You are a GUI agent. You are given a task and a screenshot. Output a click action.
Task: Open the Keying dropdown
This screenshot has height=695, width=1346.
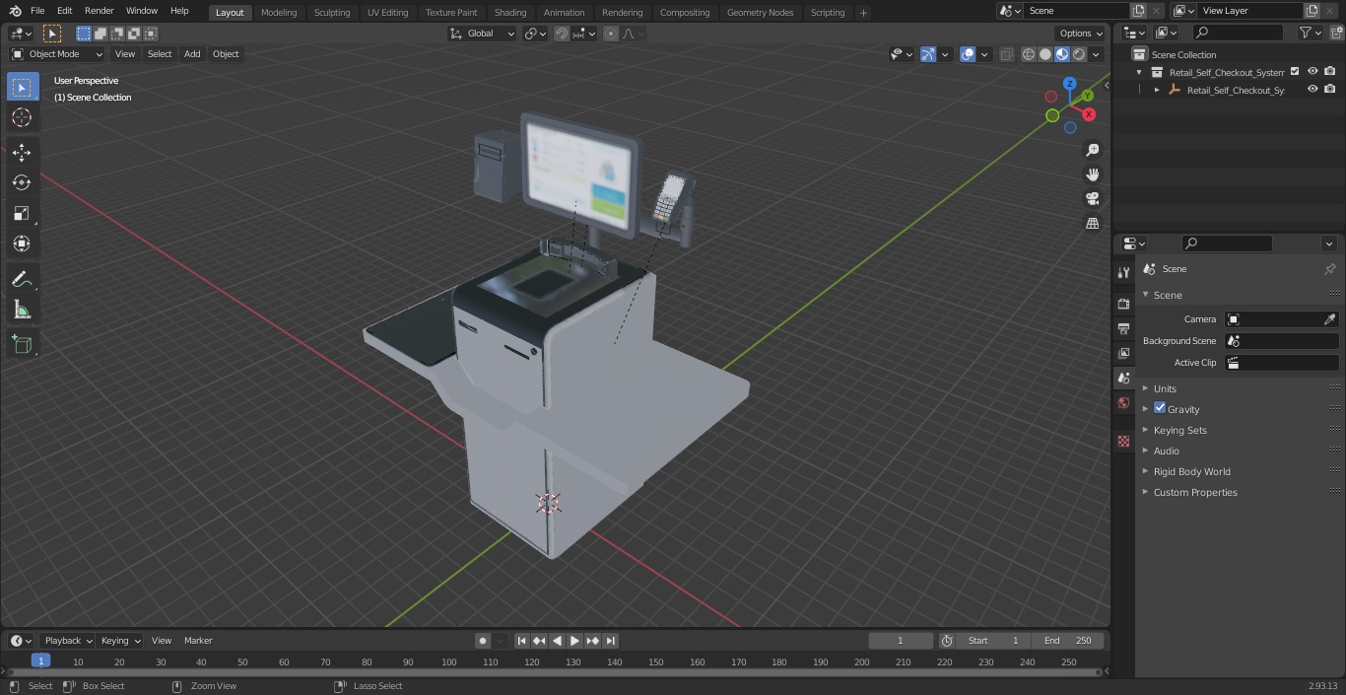[x=120, y=641]
